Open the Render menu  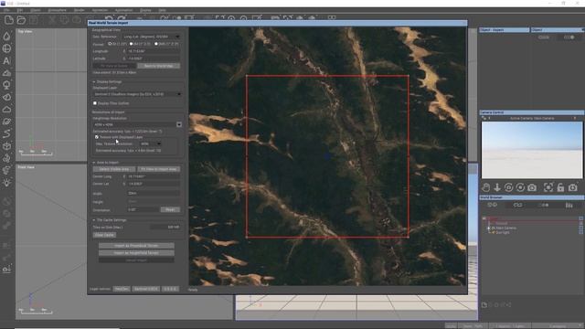coord(80,10)
